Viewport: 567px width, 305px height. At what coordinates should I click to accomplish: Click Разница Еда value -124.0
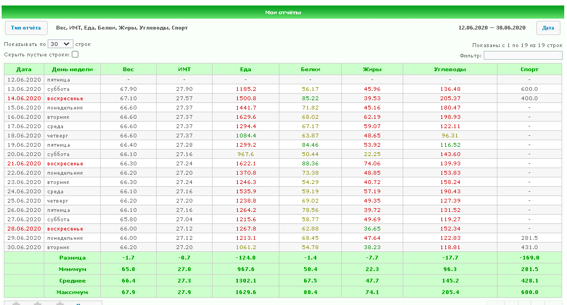click(x=246, y=258)
